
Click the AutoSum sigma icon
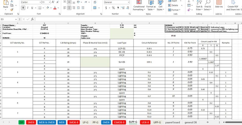click(189, 1)
